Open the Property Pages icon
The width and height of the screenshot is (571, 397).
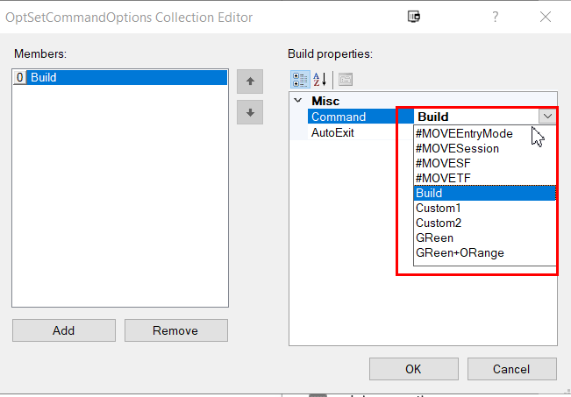click(x=346, y=79)
